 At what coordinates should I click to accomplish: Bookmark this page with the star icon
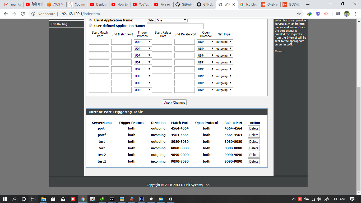(x=299, y=14)
